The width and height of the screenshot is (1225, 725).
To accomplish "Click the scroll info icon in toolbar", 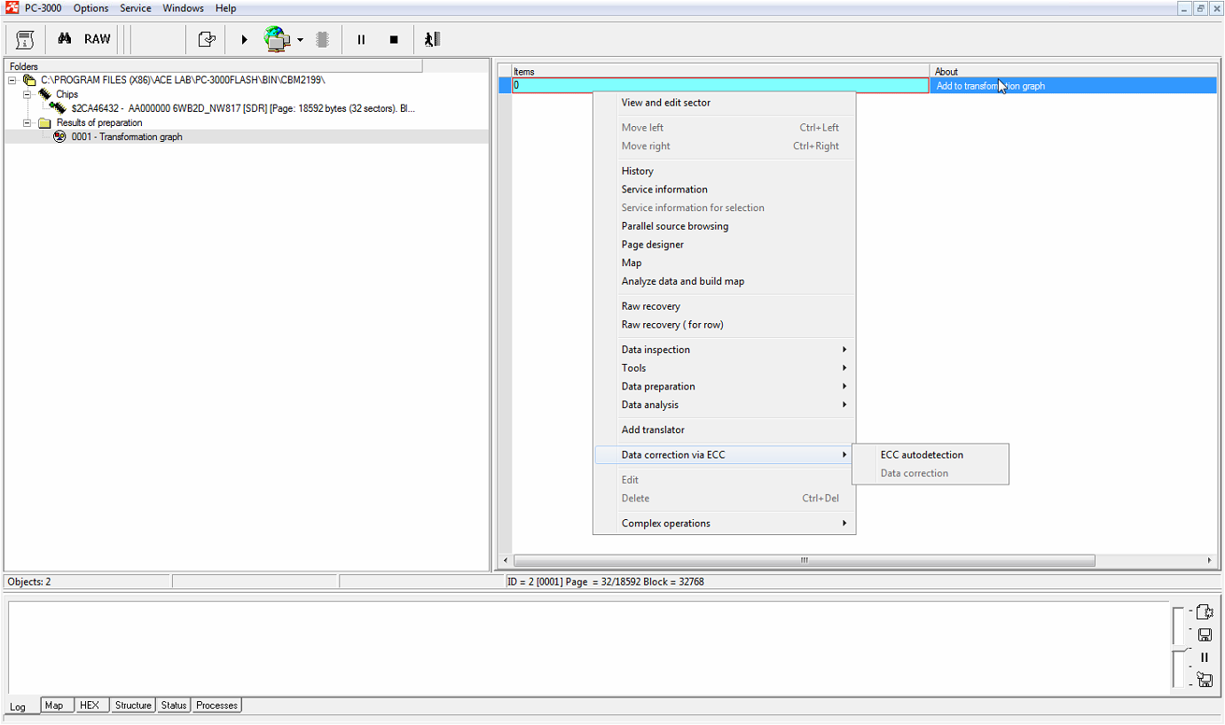I will pyautogui.click(x=25, y=39).
